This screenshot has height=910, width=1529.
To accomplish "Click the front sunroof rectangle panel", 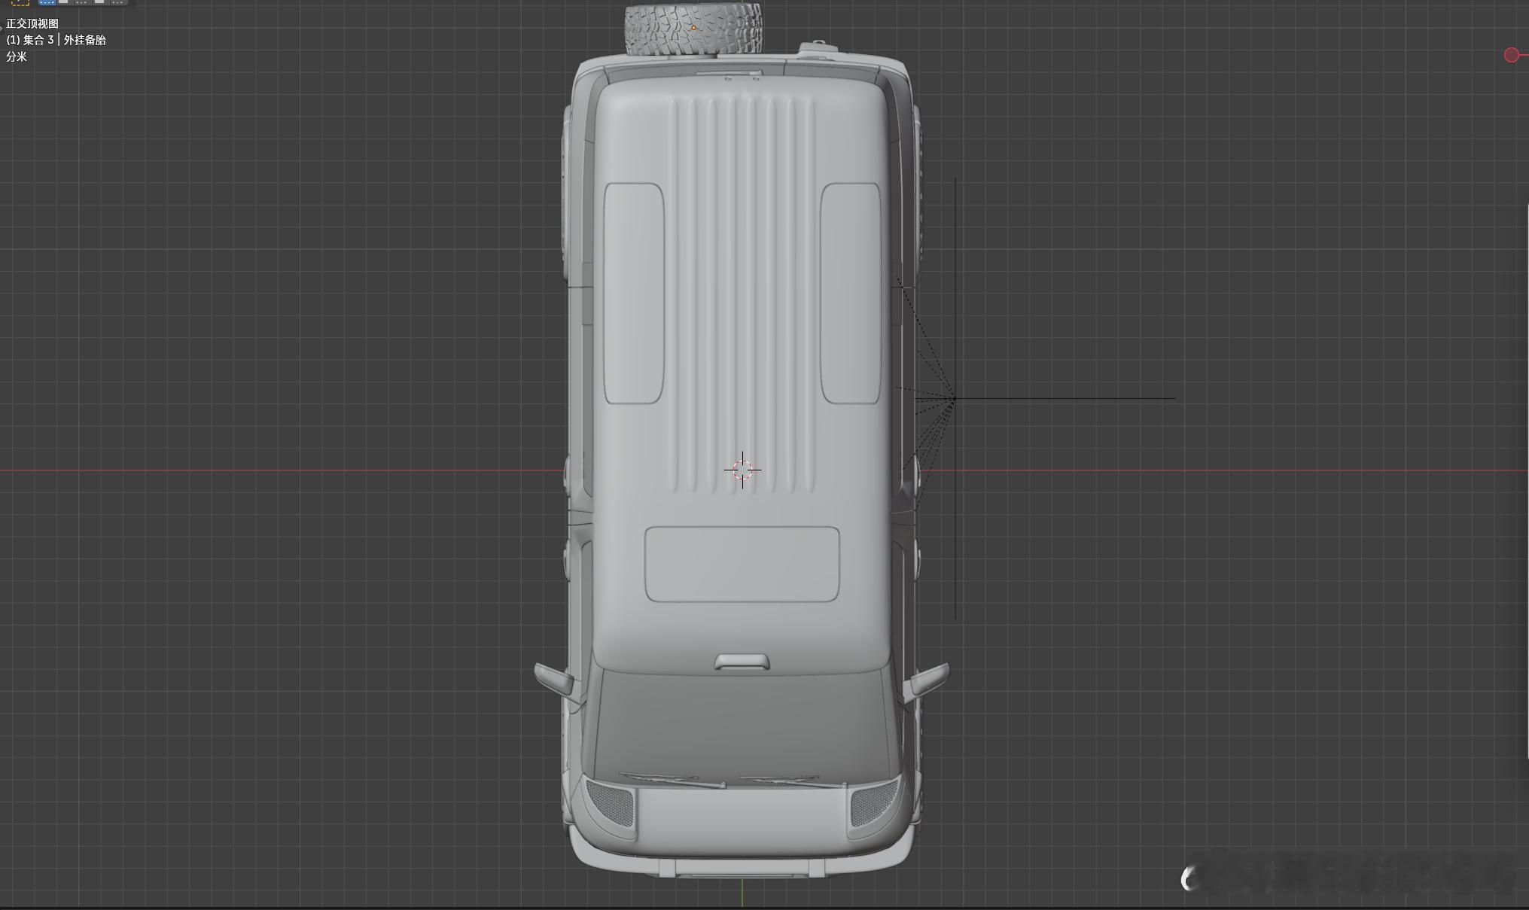I will (742, 564).
